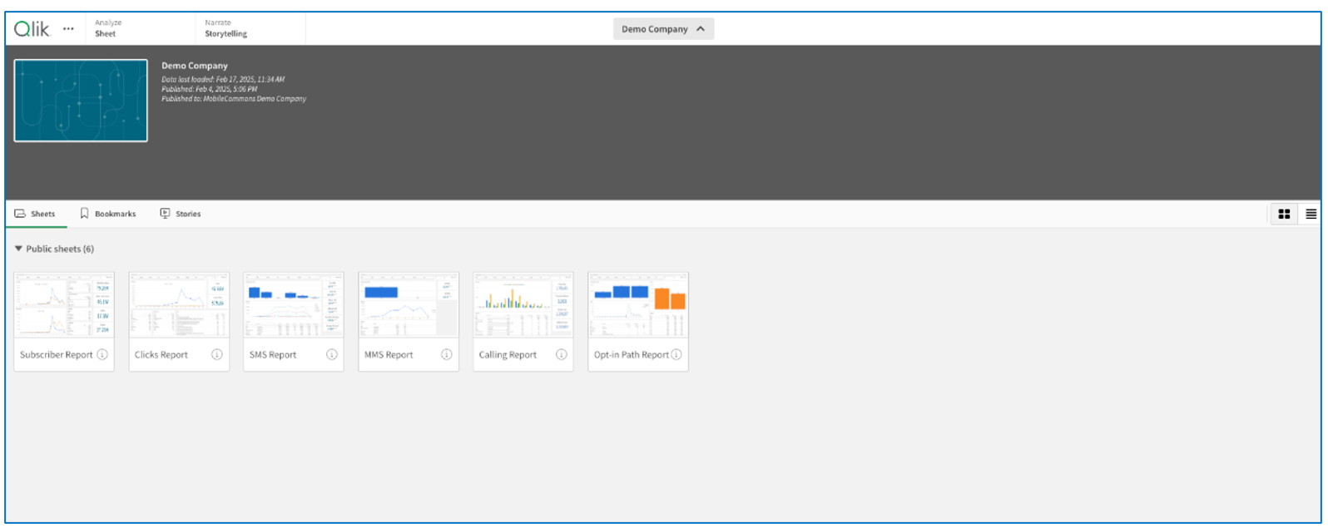Image resolution: width=1328 pixels, height=528 pixels.
Task: Click the SMS Report title text
Action: (x=273, y=355)
